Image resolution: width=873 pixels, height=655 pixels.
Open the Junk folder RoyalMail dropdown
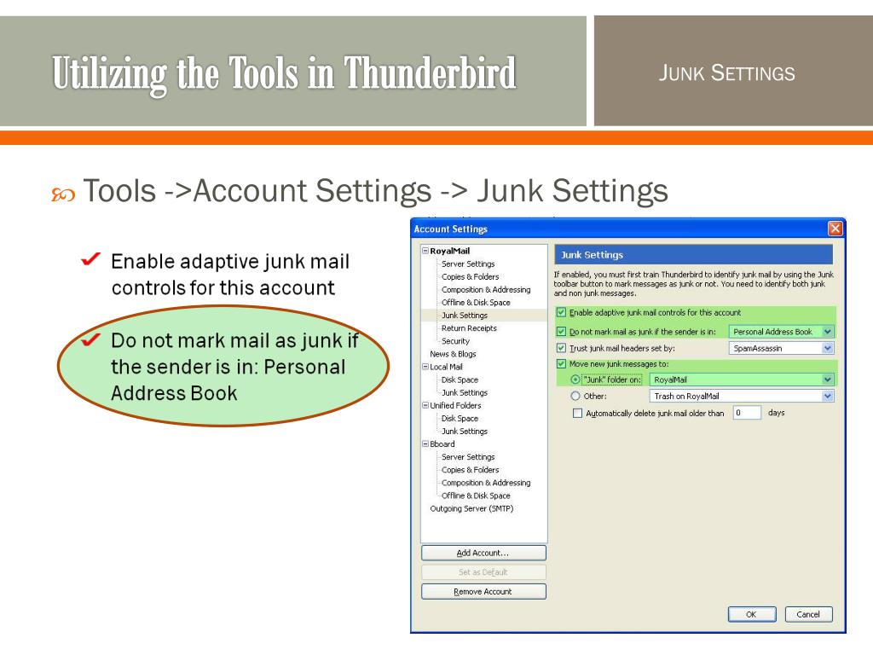(742, 380)
